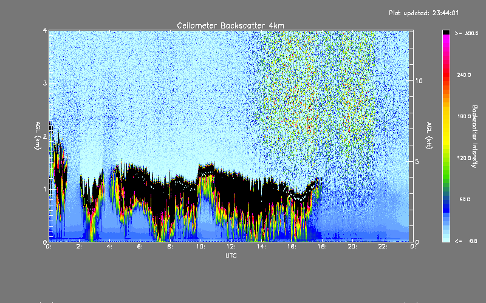486x303 pixels.
Task: Click the '10:' tick on the UTC axis
Action: pyautogui.click(x=200, y=247)
